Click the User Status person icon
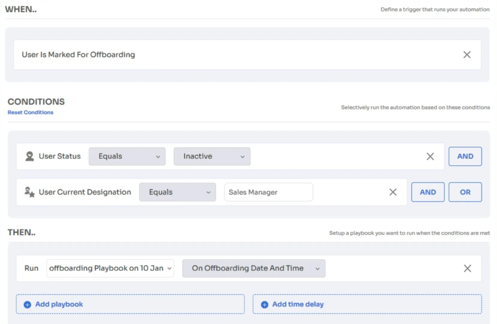The width and height of the screenshot is (497, 324). click(30, 156)
